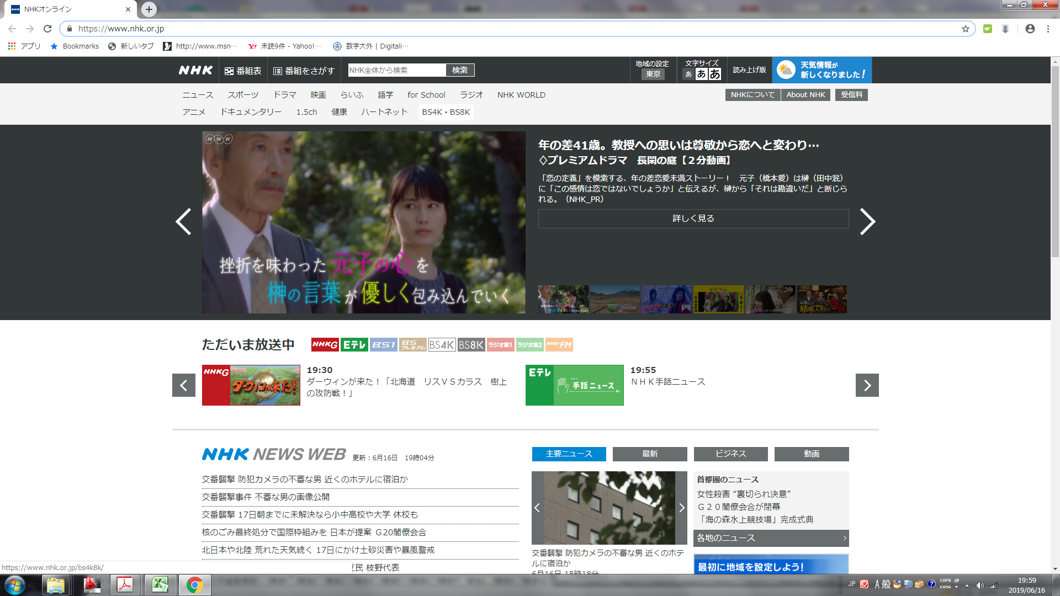Choose large text size あ
This screenshot has width=1060, height=596.
pos(715,74)
